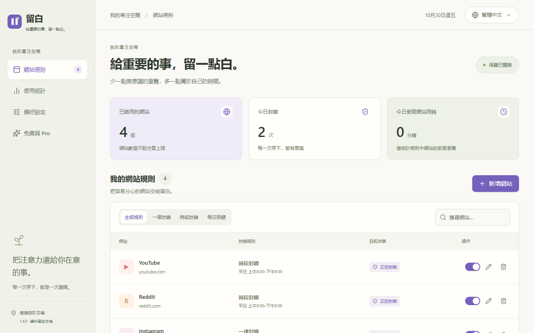534x333 pixels.
Task: Click the sprout icon in the sidebar
Action: tap(18, 240)
